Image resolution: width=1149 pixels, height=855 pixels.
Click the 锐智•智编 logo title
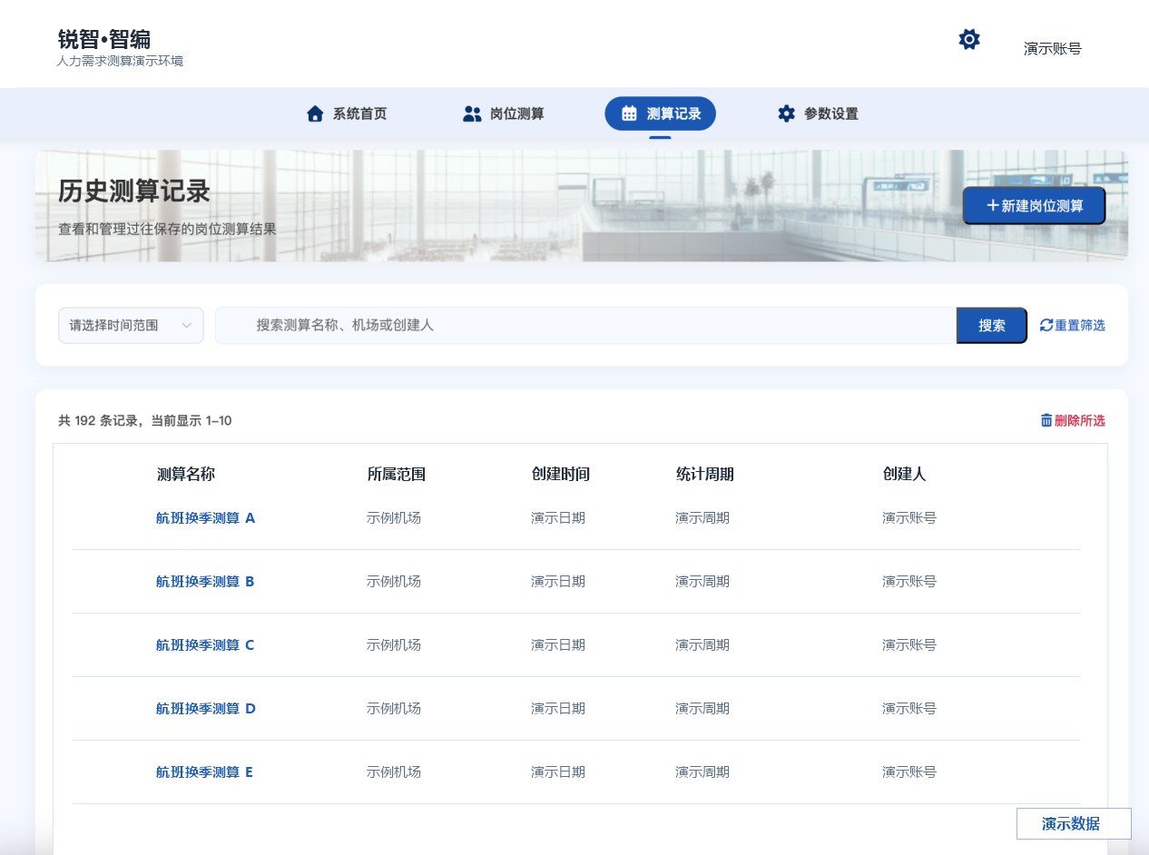click(104, 39)
